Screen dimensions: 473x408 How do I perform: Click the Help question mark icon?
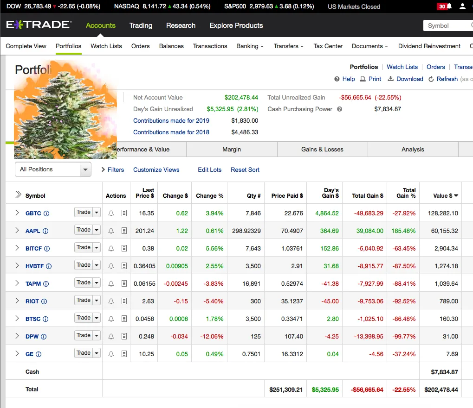coord(337,79)
